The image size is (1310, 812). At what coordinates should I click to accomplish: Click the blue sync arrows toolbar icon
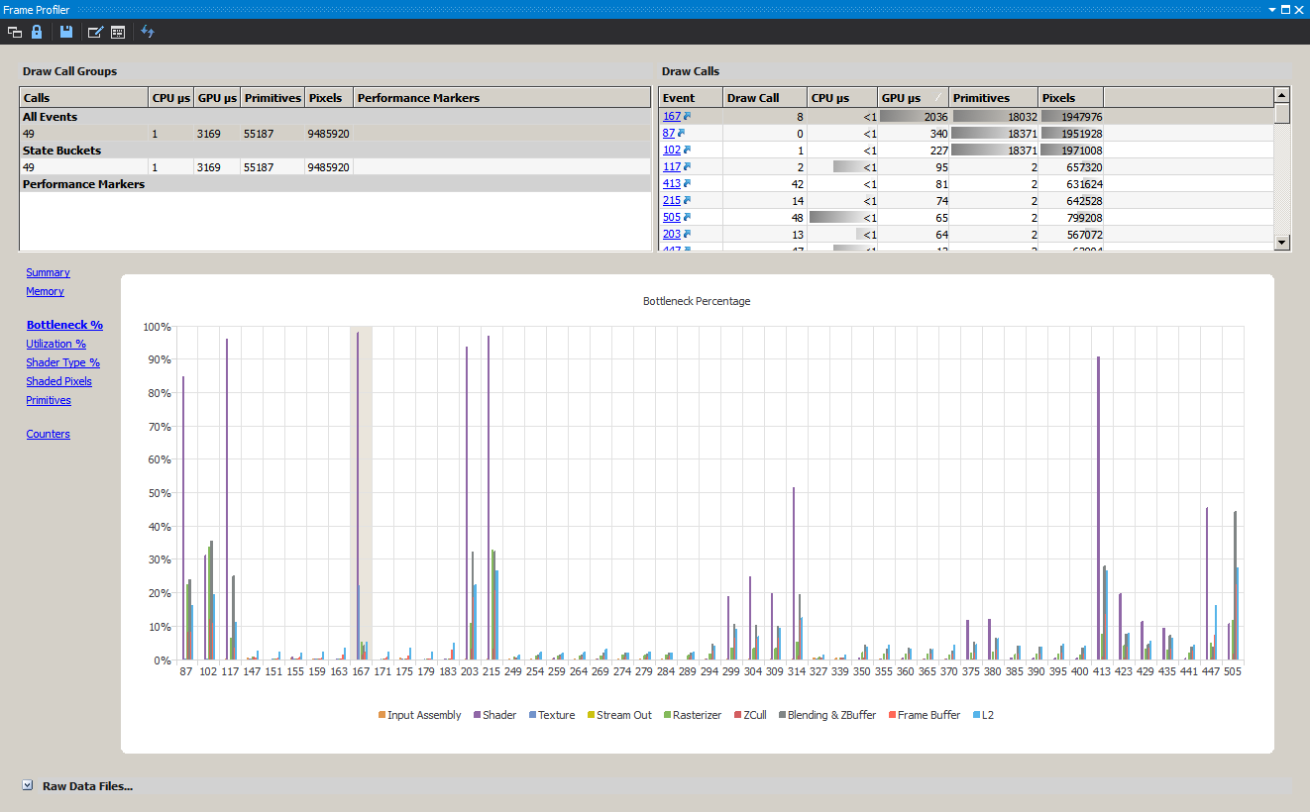click(148, 32)
